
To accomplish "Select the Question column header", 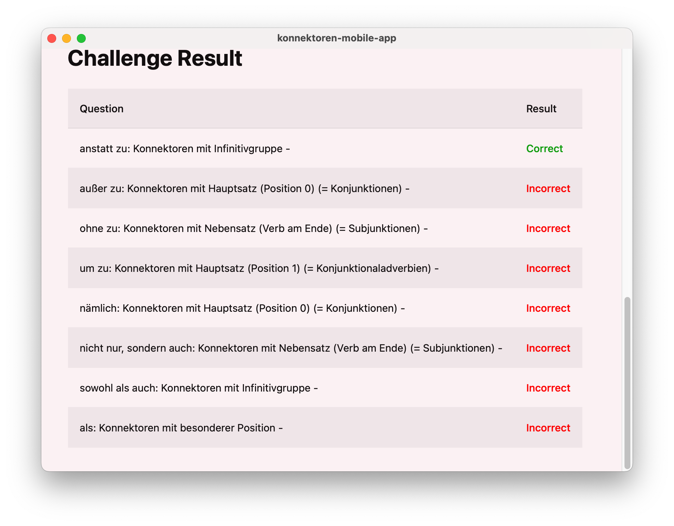I will tap(102, 109).
